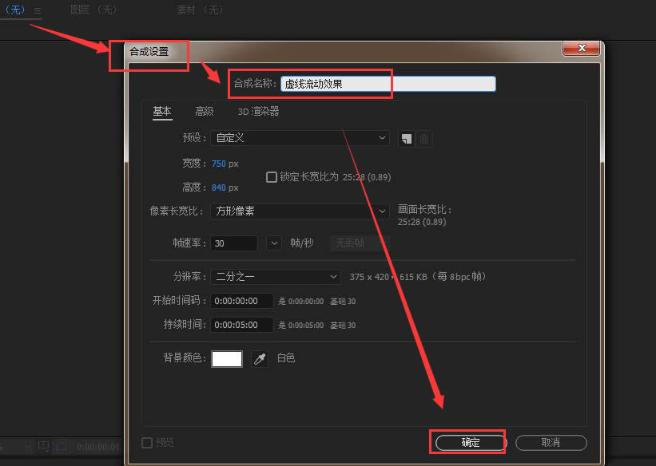
Task: Click the 0:00:00:00 timecode in bottom panel
Action: click(x=98, y=447)
